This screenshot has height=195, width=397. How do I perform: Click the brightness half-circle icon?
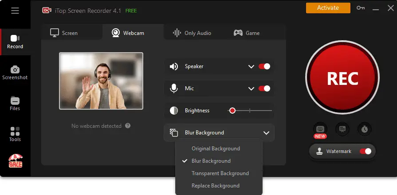pos(174,111)
